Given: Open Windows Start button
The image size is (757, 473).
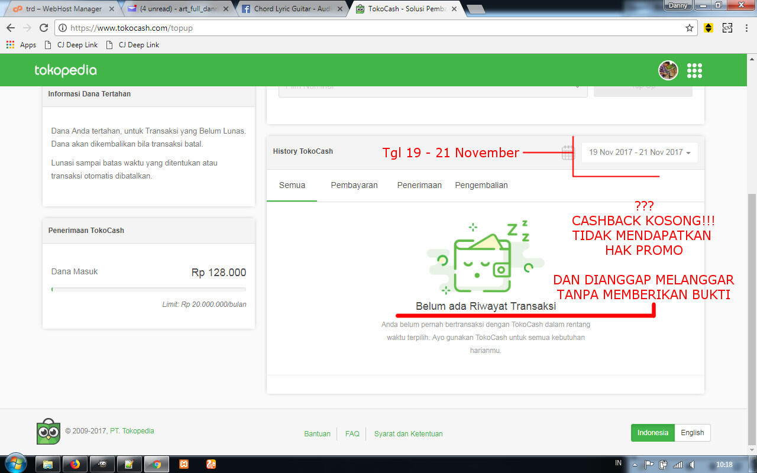Looking at the screenshot, I should [x=15, y=464].
